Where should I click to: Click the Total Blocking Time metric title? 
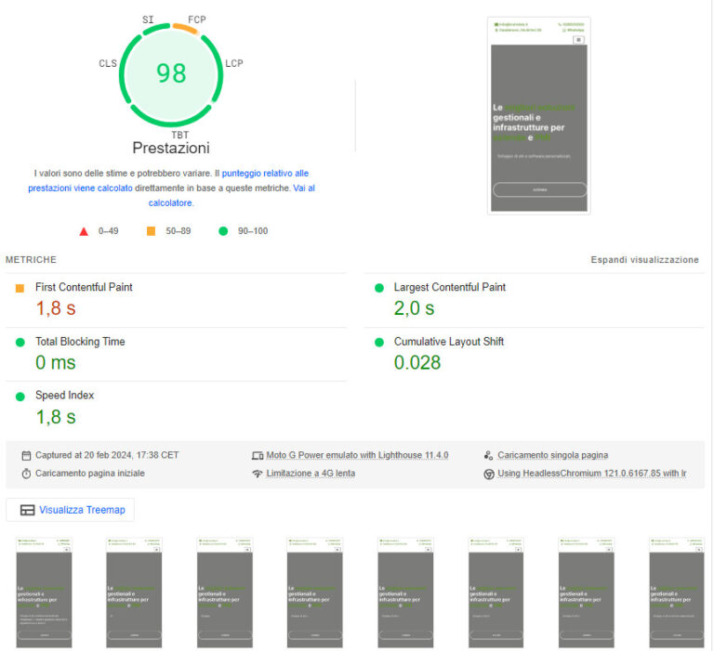pos(80,341)
